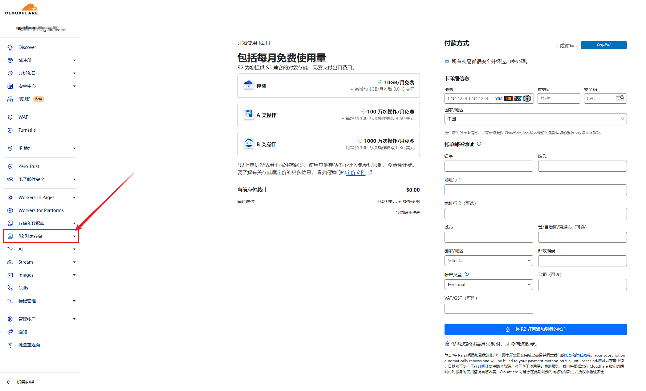This screenshot has height=391, width=646.
Task: Pay with the PayPal button
Action: point(603,45)
